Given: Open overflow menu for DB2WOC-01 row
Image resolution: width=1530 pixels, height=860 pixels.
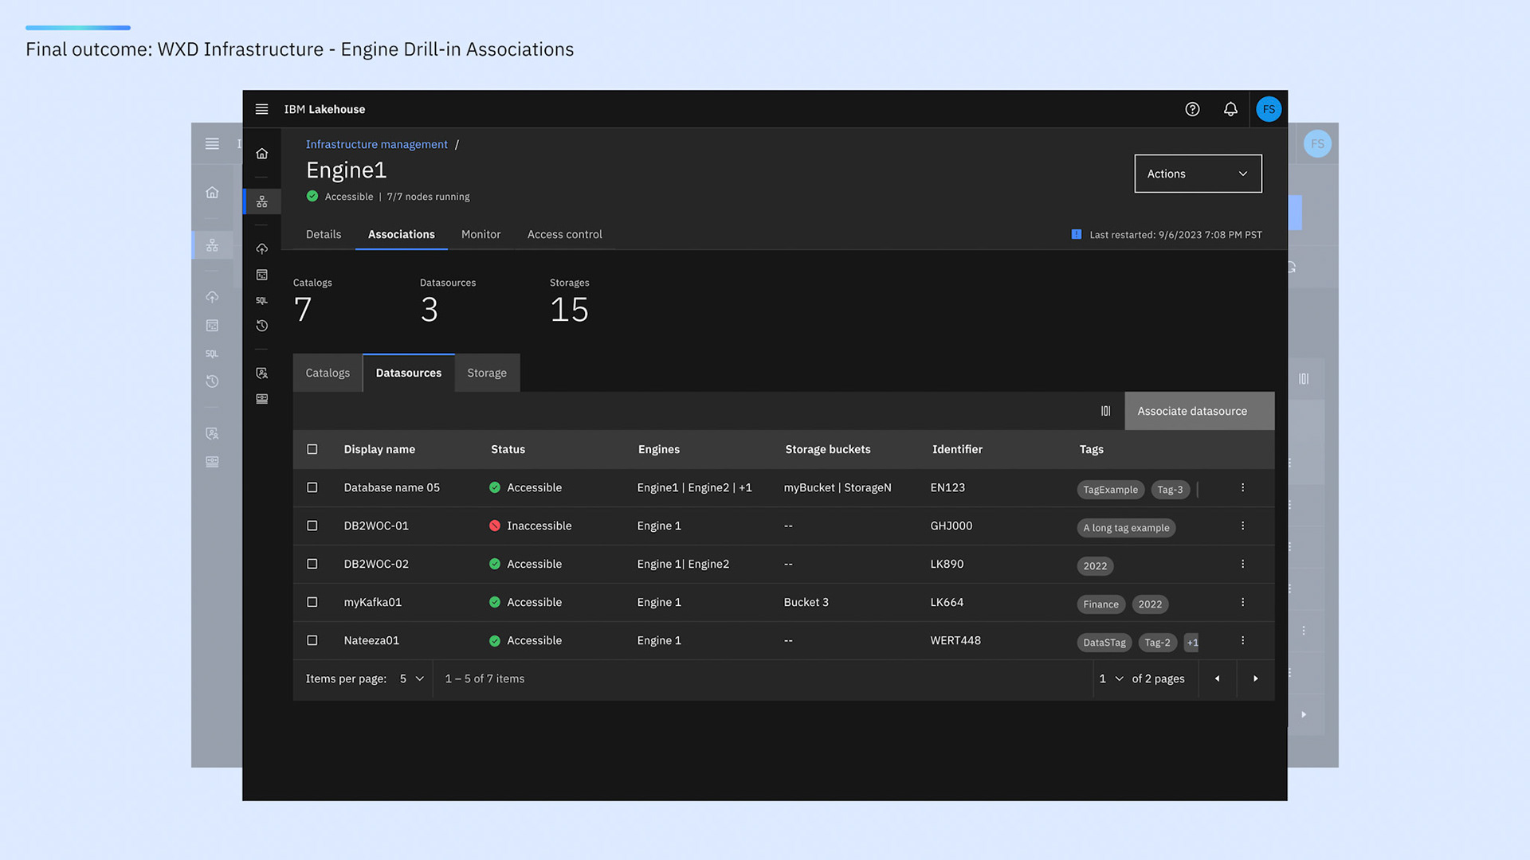Looking at the screenshot, I should click(1242, 526).
